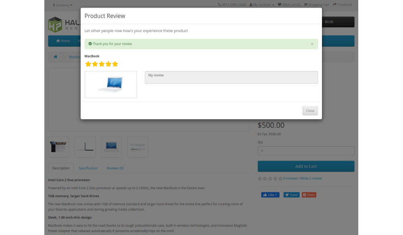Click the Checkout link
The height and width of the screenshot is (235, 403).
[342, 5]
